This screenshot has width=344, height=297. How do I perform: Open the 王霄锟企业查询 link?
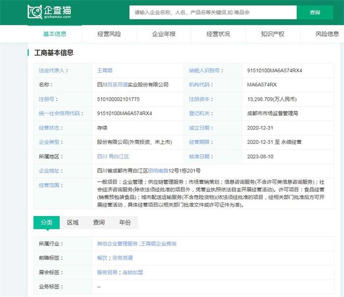(x=158, y=244)
